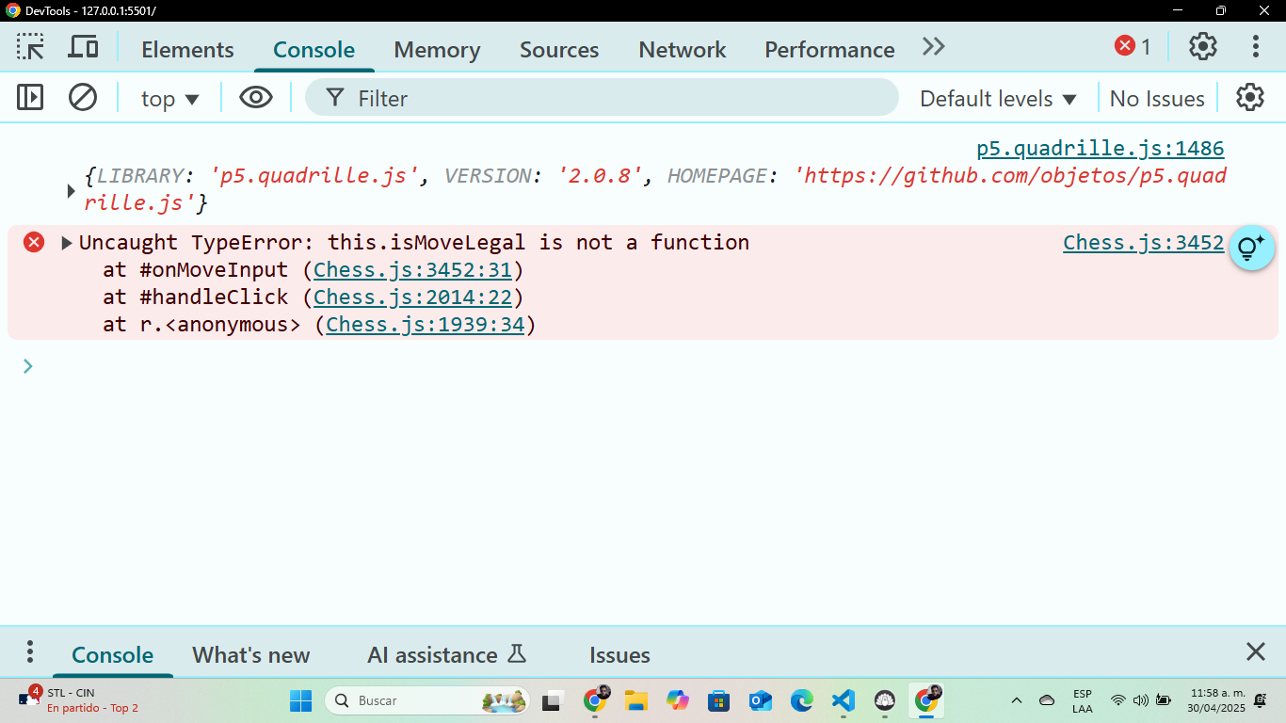1286x723 pixels.
Task: Select the Console drawer tab
Action: point(112,655)
